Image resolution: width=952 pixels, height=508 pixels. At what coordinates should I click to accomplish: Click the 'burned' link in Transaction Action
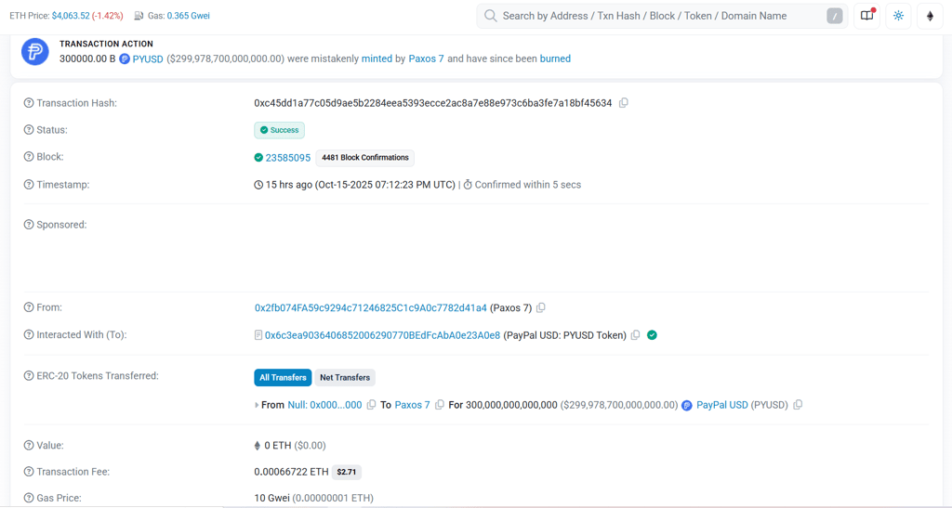coord(555,59)
